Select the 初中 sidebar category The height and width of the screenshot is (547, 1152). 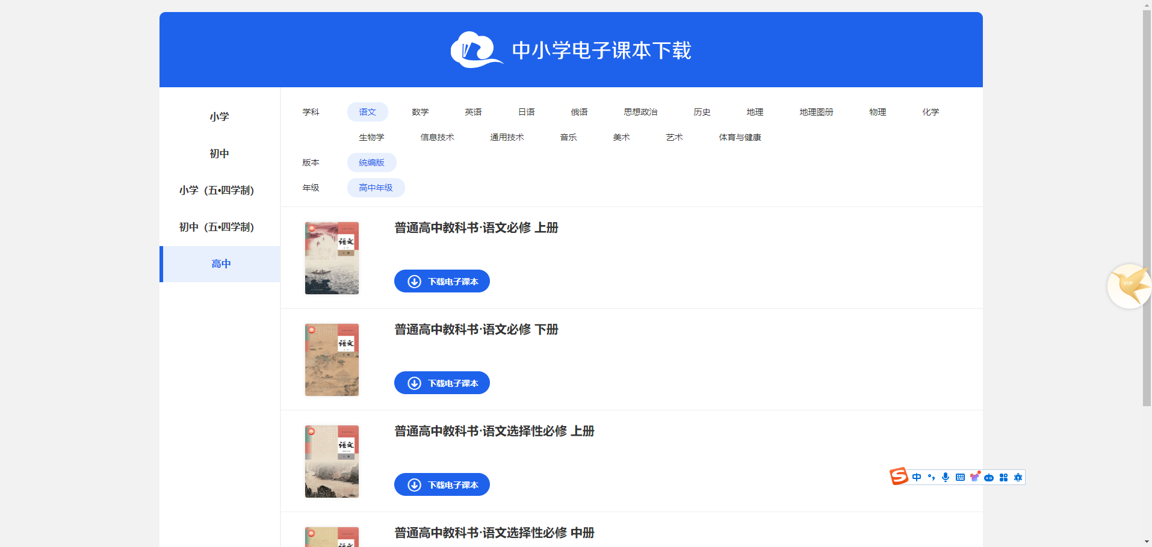(219, 153)
